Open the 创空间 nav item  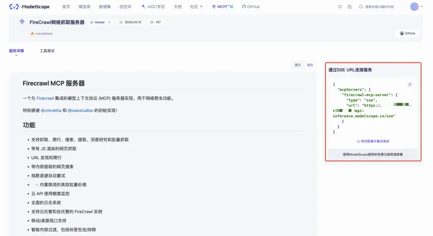click(125, 7)
